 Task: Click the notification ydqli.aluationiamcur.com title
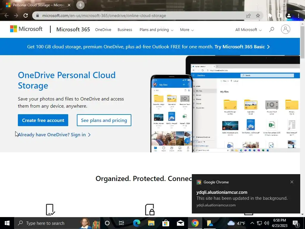[222, 192]
